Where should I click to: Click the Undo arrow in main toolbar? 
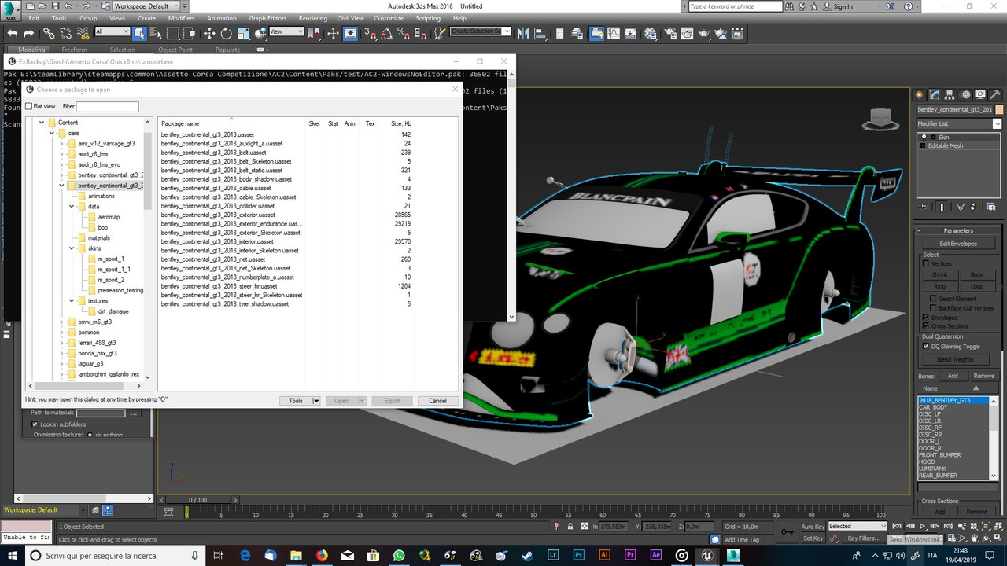13,33
